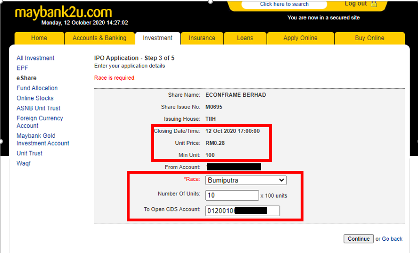
Task: Open the Accounts & Banking tab
Action: (99, 38)
